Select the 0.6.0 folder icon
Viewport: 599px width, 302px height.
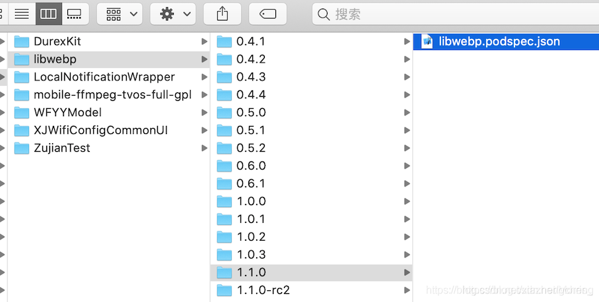pos(225,166)
